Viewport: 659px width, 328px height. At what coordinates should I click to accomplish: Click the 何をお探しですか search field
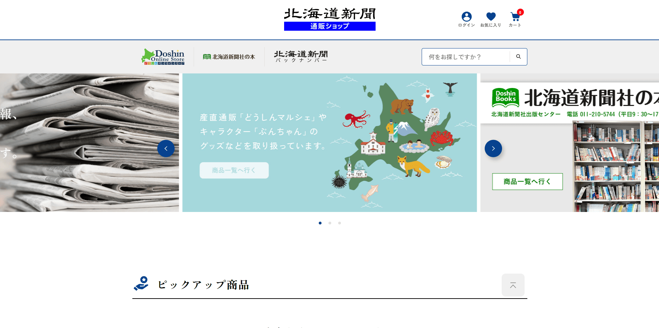[x=466, y=57]
